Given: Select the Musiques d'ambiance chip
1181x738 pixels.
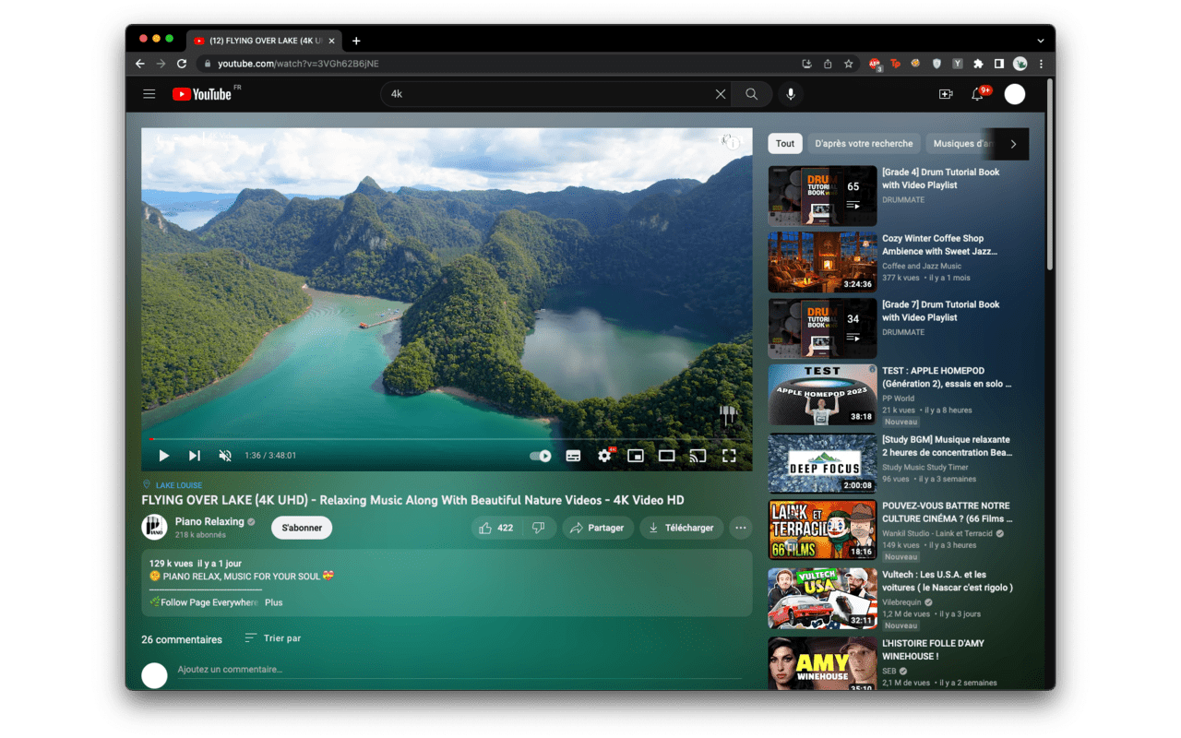Looking at the screenshot, I should [x=961, y=144].
